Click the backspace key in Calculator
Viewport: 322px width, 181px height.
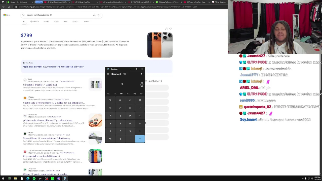140,100
